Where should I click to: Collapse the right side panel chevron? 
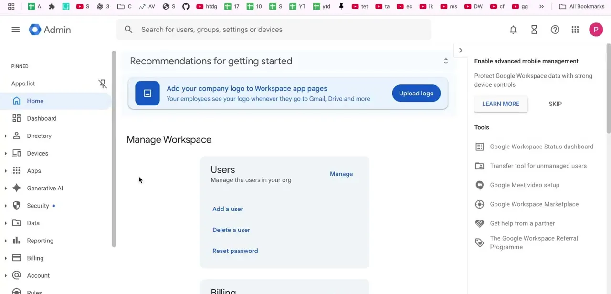click(x=461, y=50)
